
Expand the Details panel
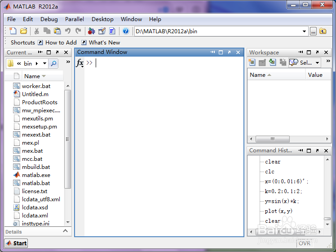pyautogui.click(x=65, y=231)
